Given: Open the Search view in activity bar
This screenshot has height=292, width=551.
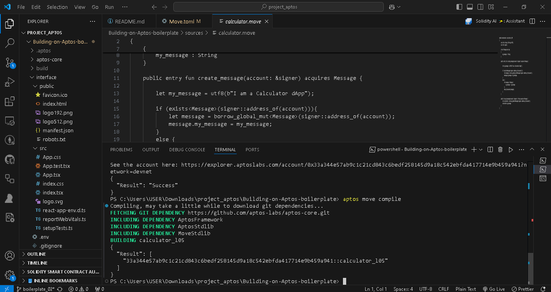Looking at the screenshot, I should (x=10, y=43).
